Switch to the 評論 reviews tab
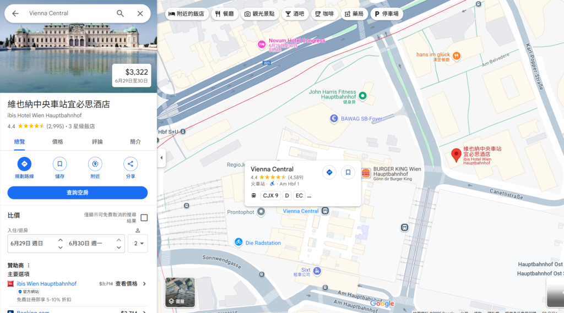Image resolution: width=564 pixels, height=313 pixels. tap(97, 141)
